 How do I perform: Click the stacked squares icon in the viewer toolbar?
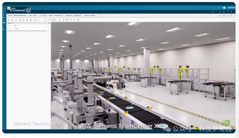click(x=67, y=20)
